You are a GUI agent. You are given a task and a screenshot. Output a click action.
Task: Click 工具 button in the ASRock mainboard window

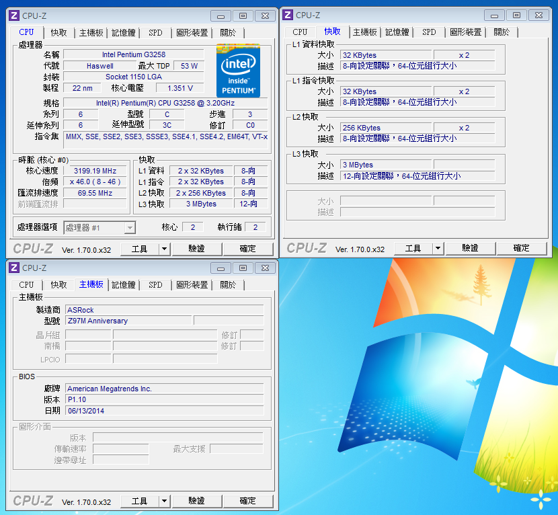(x=140, y=501)
